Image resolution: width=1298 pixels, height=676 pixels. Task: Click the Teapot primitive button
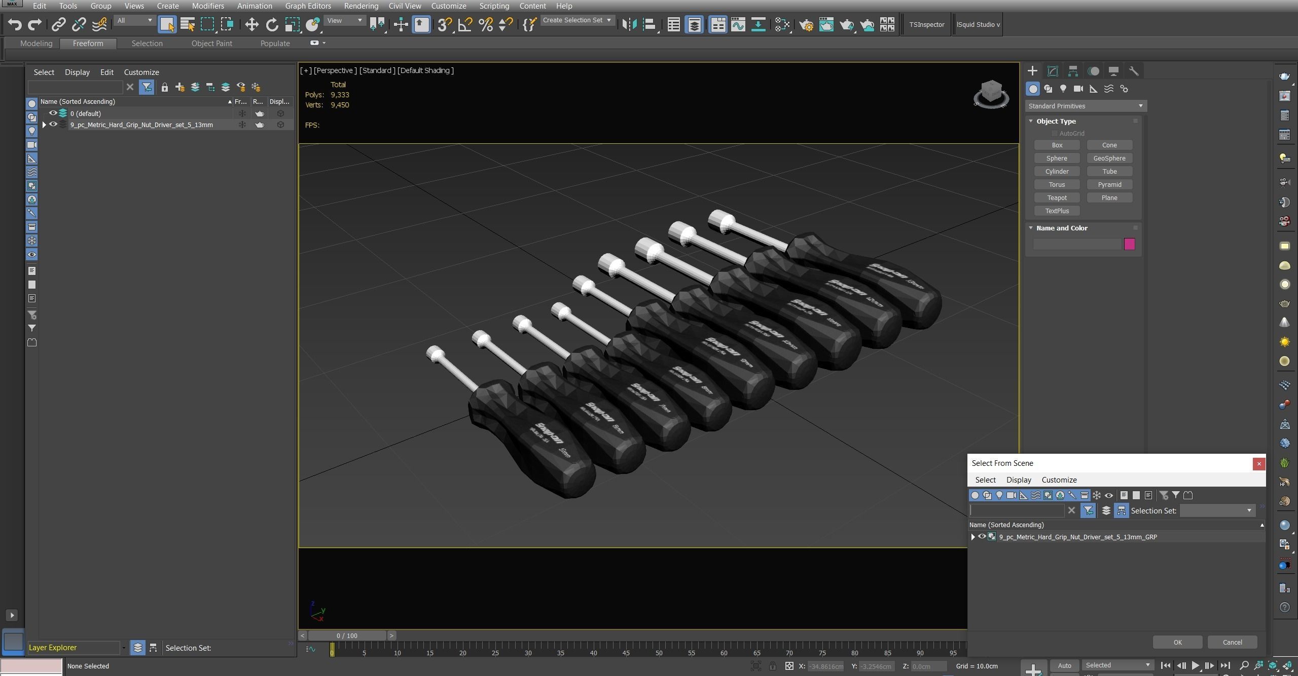[x=1057, y=197]
